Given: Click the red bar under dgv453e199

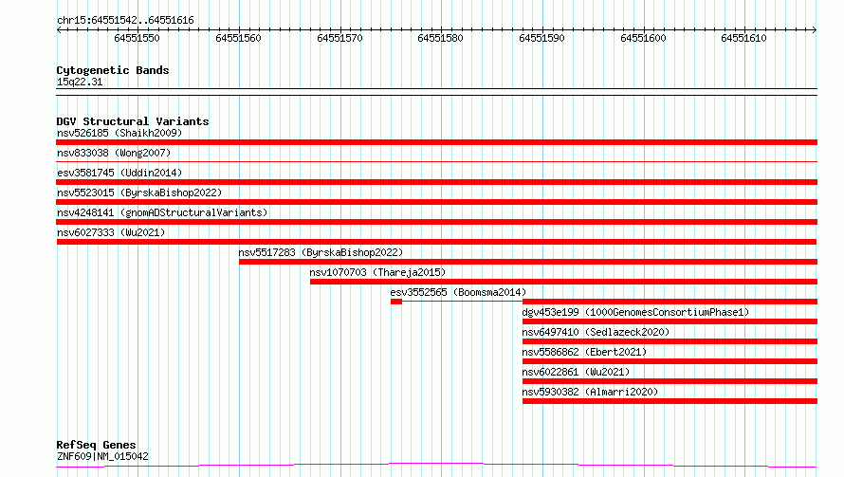Looking at the screenshot, I should click(x=670, y=321).
